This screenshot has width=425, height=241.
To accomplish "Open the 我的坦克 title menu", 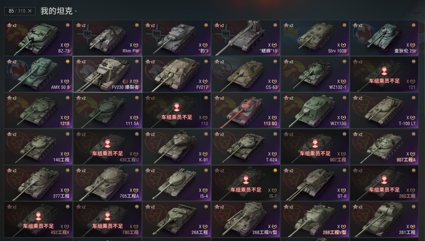I will click(56, 11).
